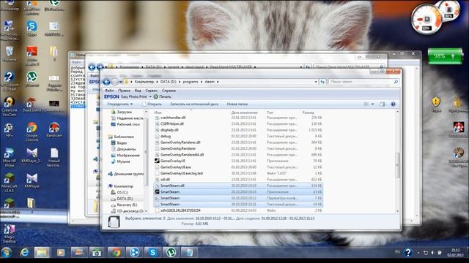Sort by the Имя column header
This screenshot has height=263, width=469.
click(158, 113)
